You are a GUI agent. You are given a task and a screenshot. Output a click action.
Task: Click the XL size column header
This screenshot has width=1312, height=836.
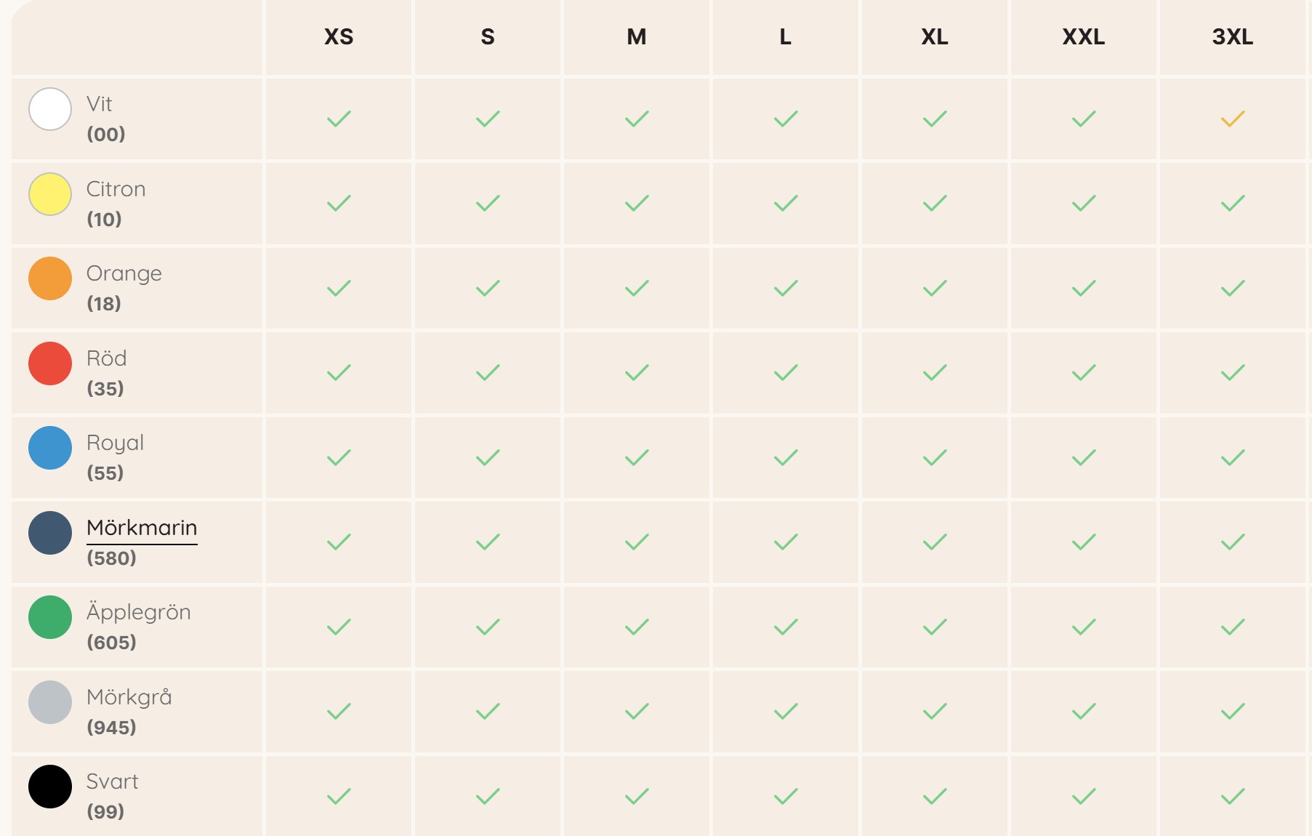click(x=935, y=36)
